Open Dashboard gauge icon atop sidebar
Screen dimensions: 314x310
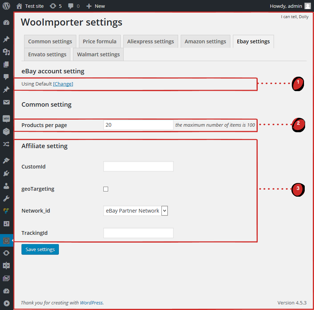click(6, 23)
